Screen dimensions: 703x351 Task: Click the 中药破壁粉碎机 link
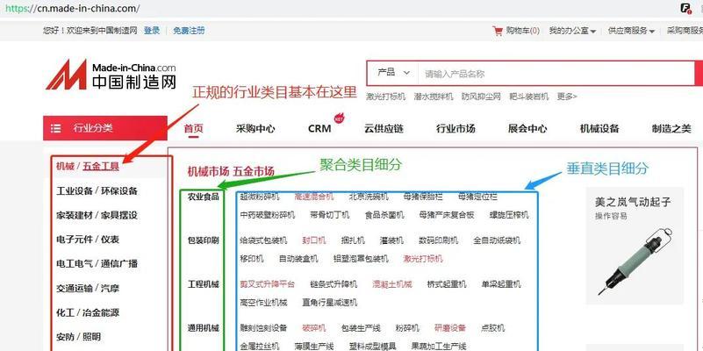tap(268, 215)
